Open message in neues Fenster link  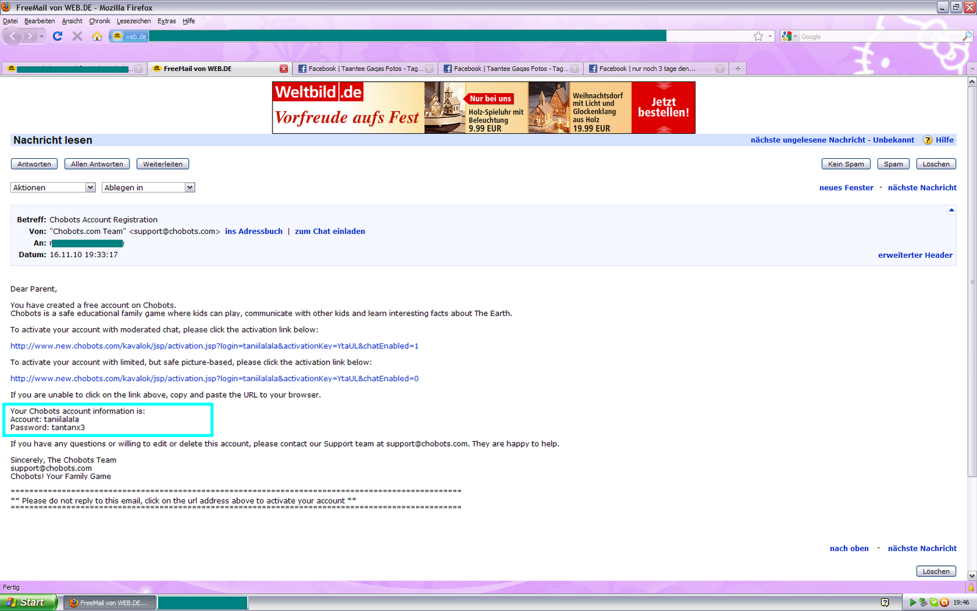tap(846, 188)
